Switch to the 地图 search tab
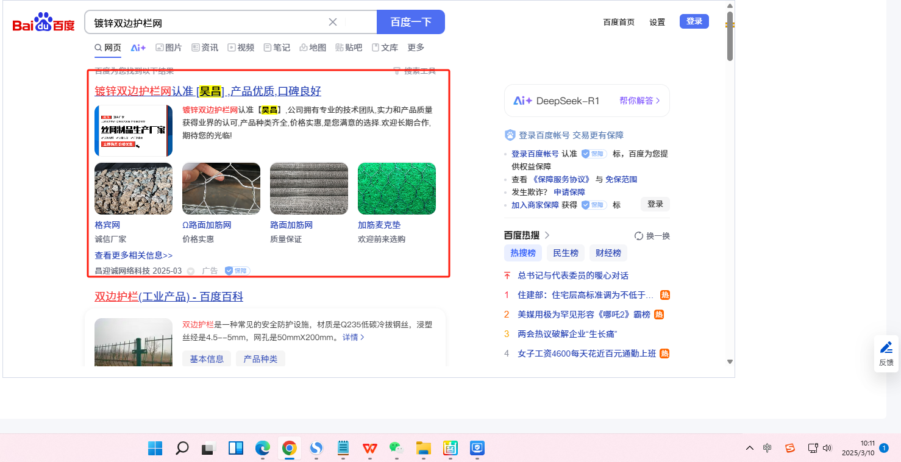The image size is (901, 462). 313,48
